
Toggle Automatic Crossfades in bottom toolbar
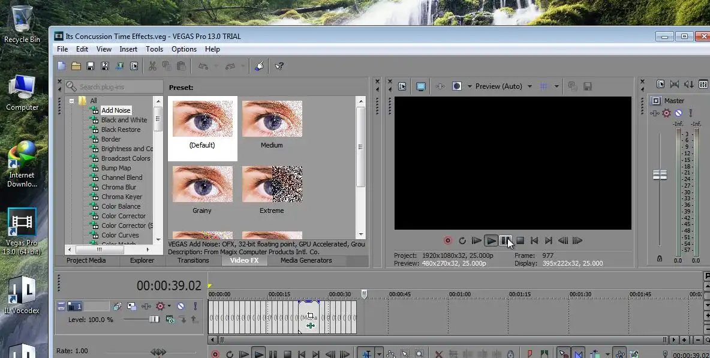coord(578,354)
